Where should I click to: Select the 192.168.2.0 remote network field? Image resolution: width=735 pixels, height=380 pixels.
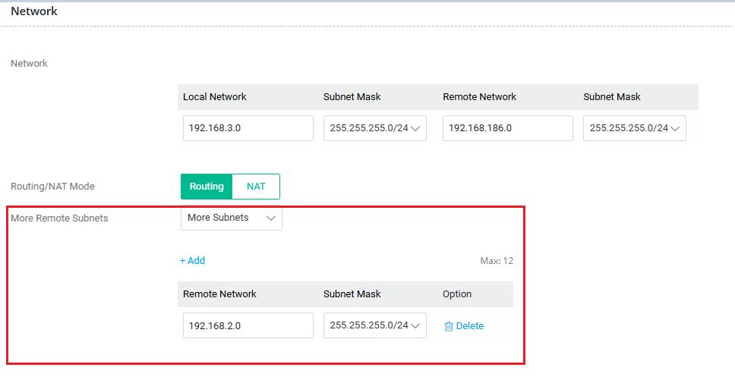(x=248, y=325)
